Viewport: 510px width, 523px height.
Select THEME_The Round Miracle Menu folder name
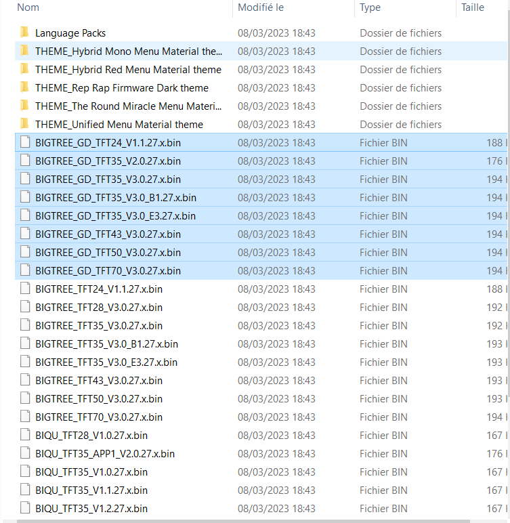click(129, 106)
